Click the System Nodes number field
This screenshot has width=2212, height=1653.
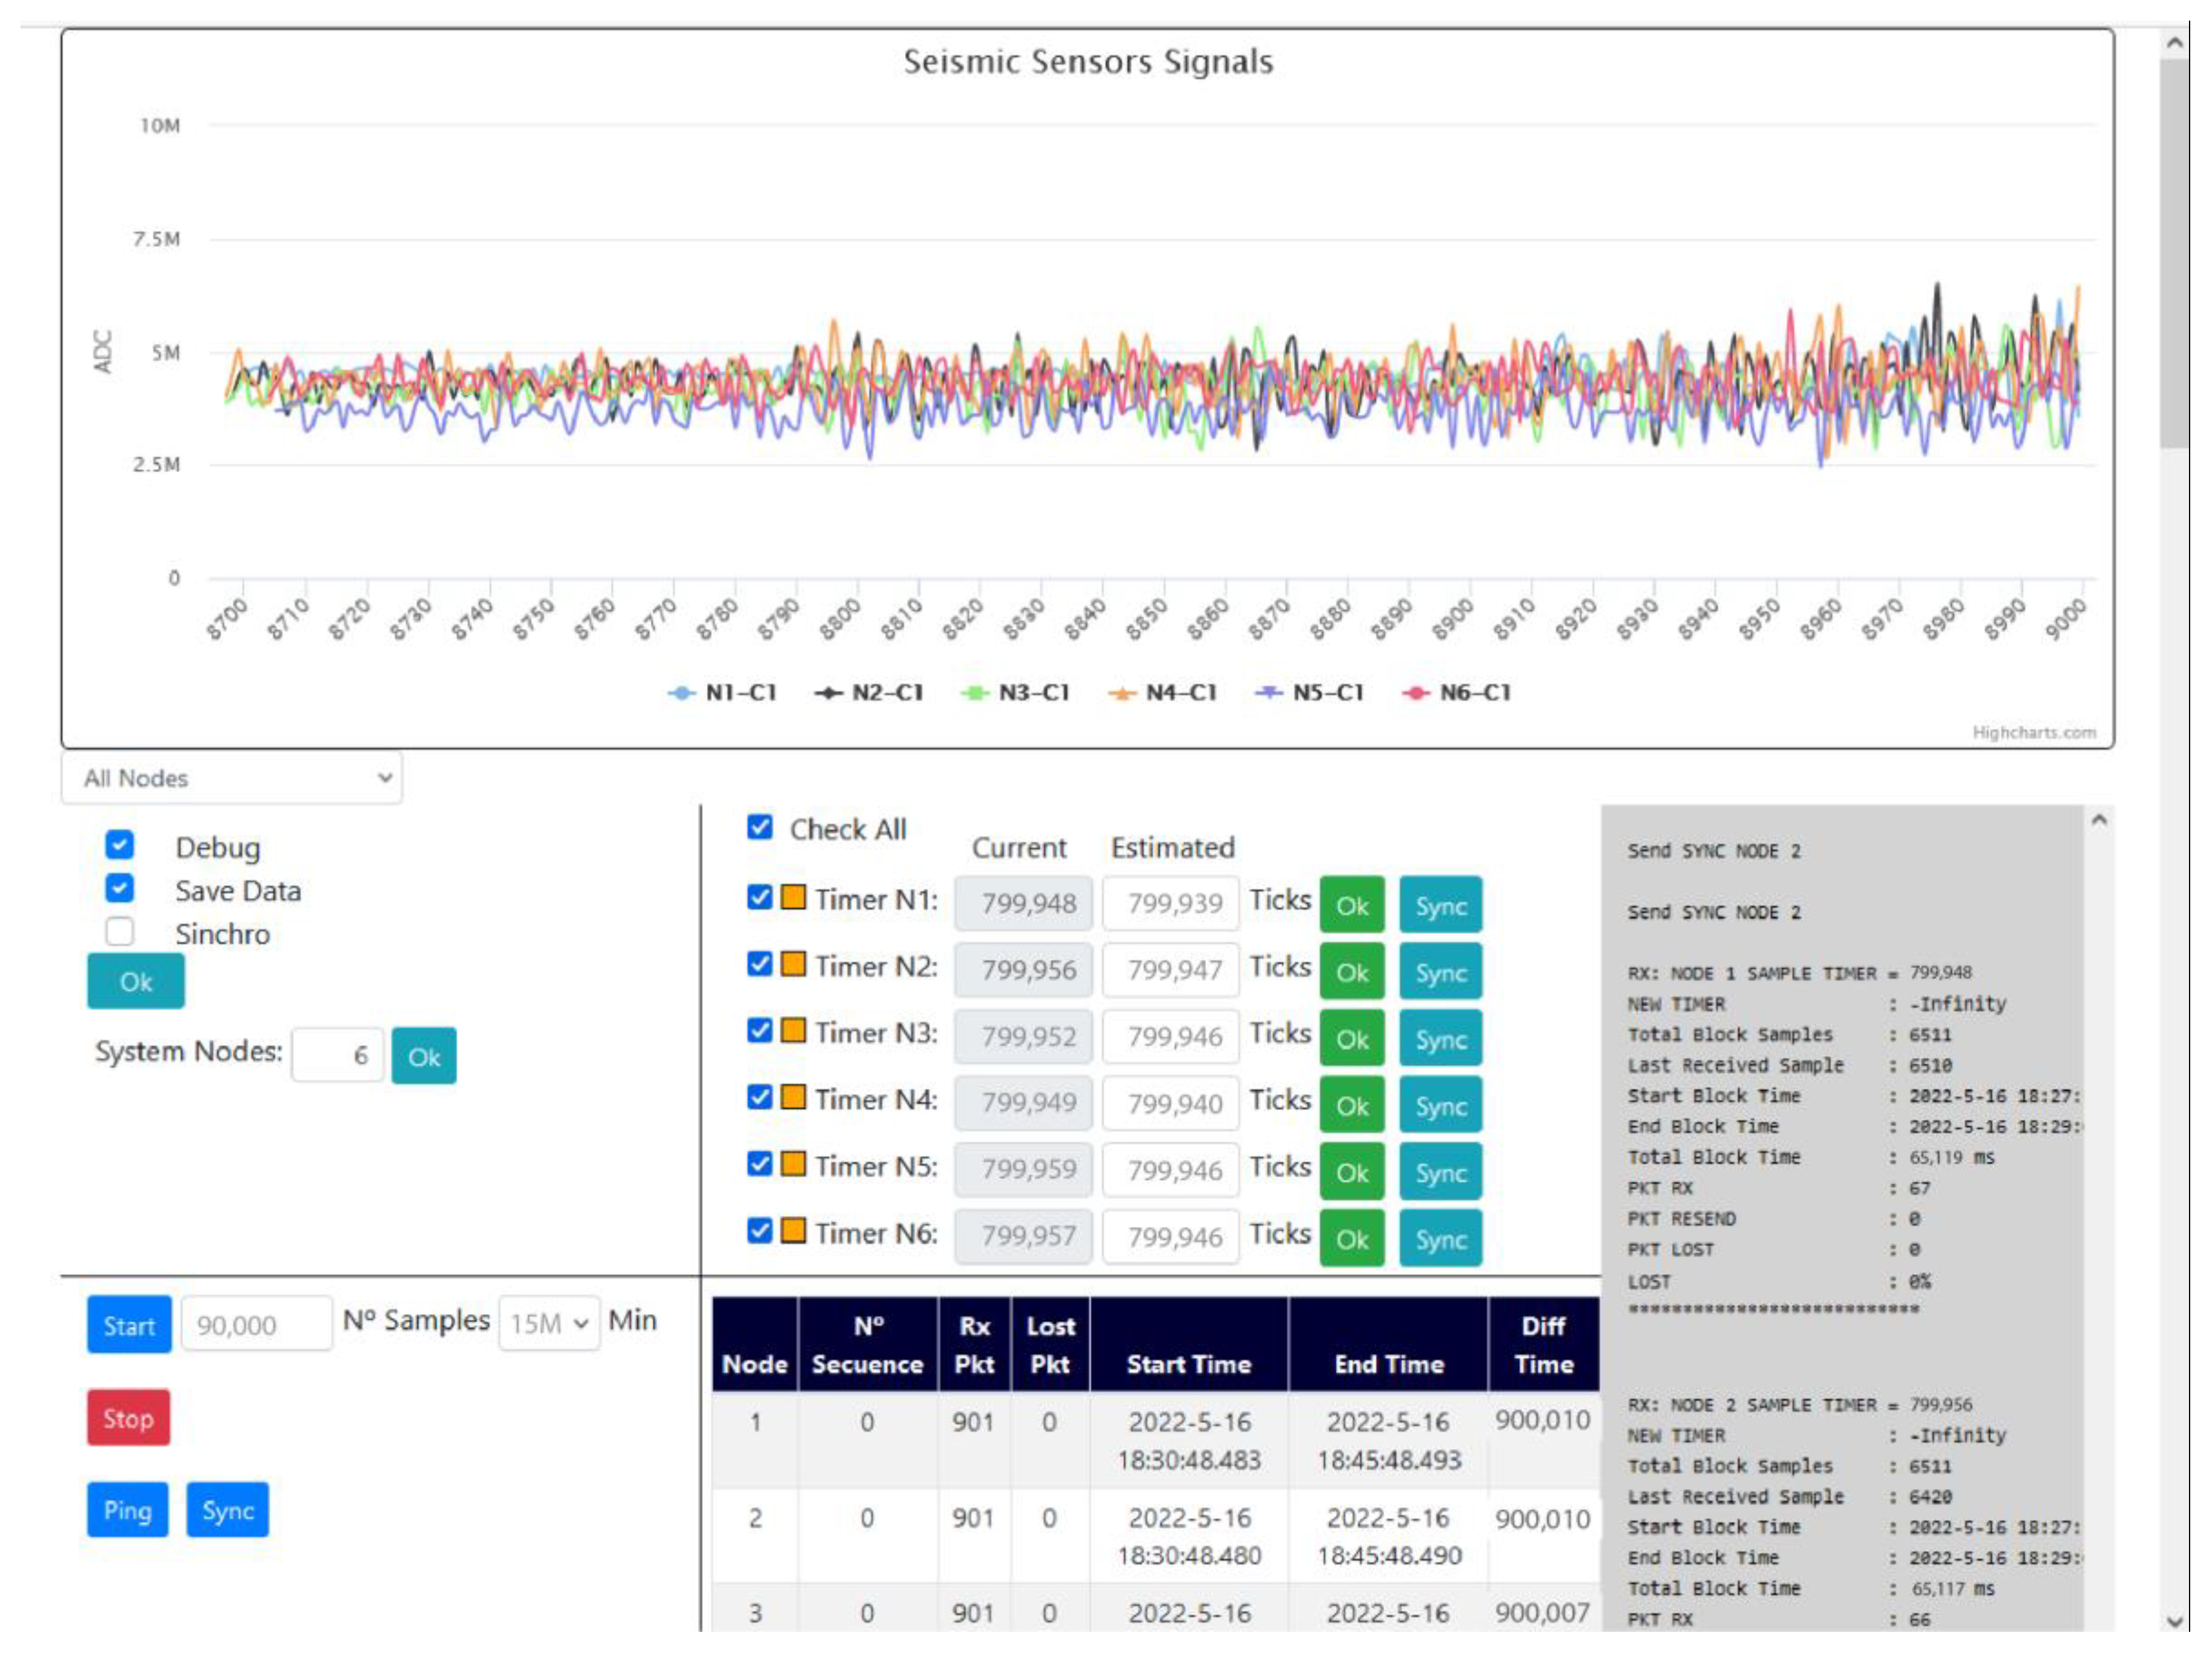pyautogui.click(x=337, y=1055)
